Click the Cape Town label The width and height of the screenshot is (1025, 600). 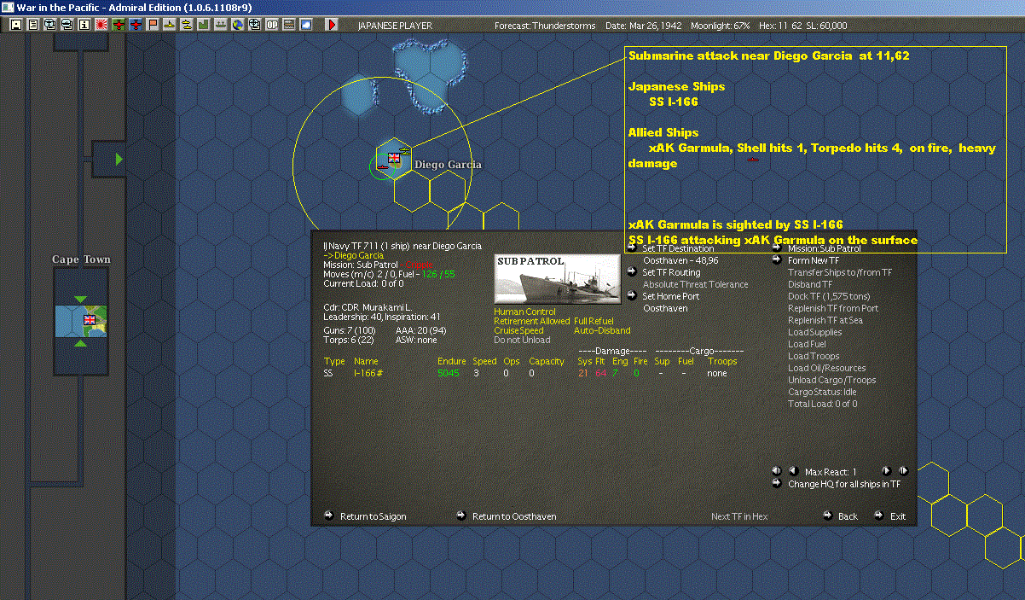tap(81, 259)
